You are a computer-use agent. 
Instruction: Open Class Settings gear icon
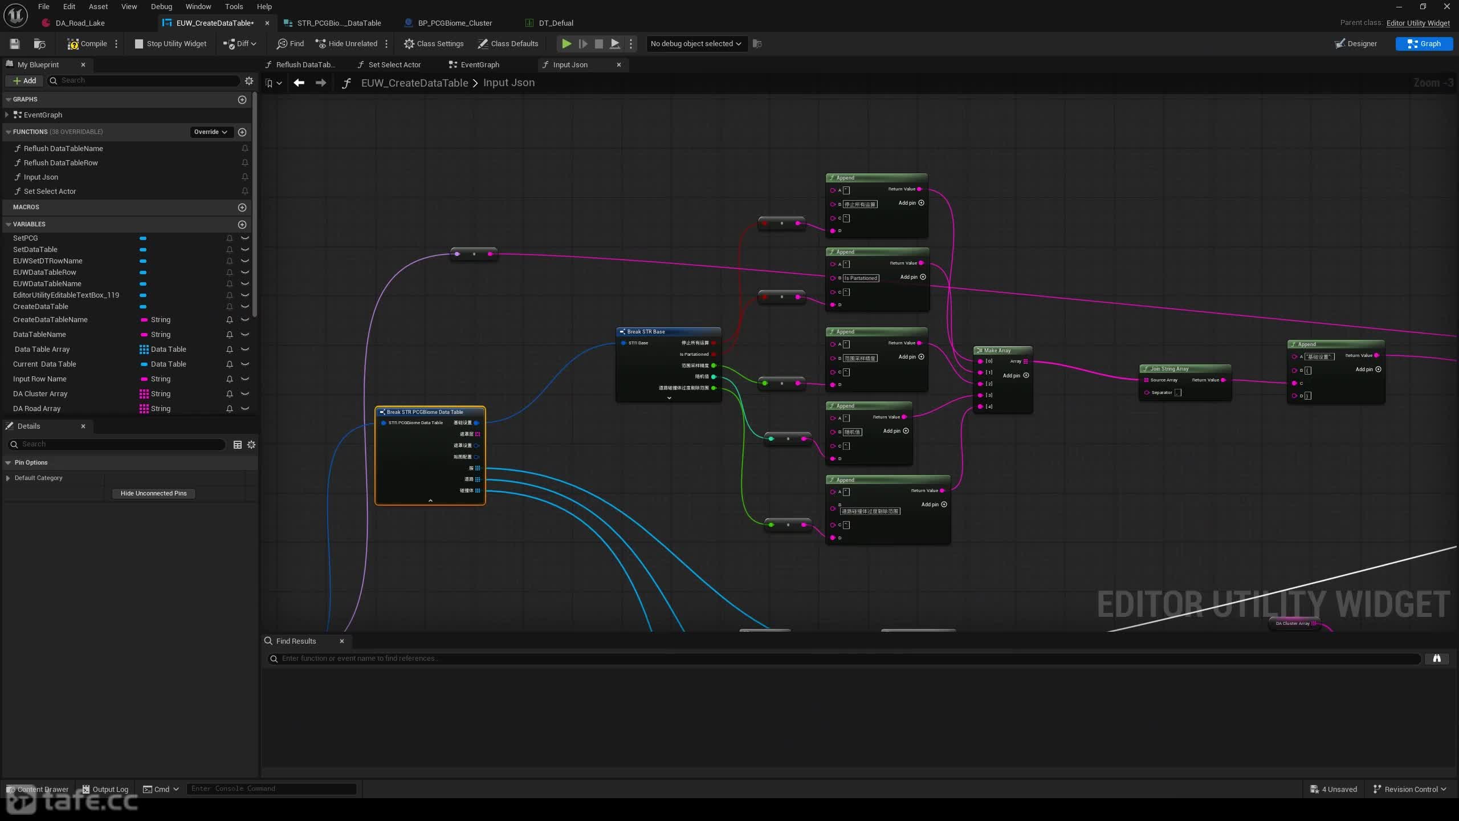409,44
